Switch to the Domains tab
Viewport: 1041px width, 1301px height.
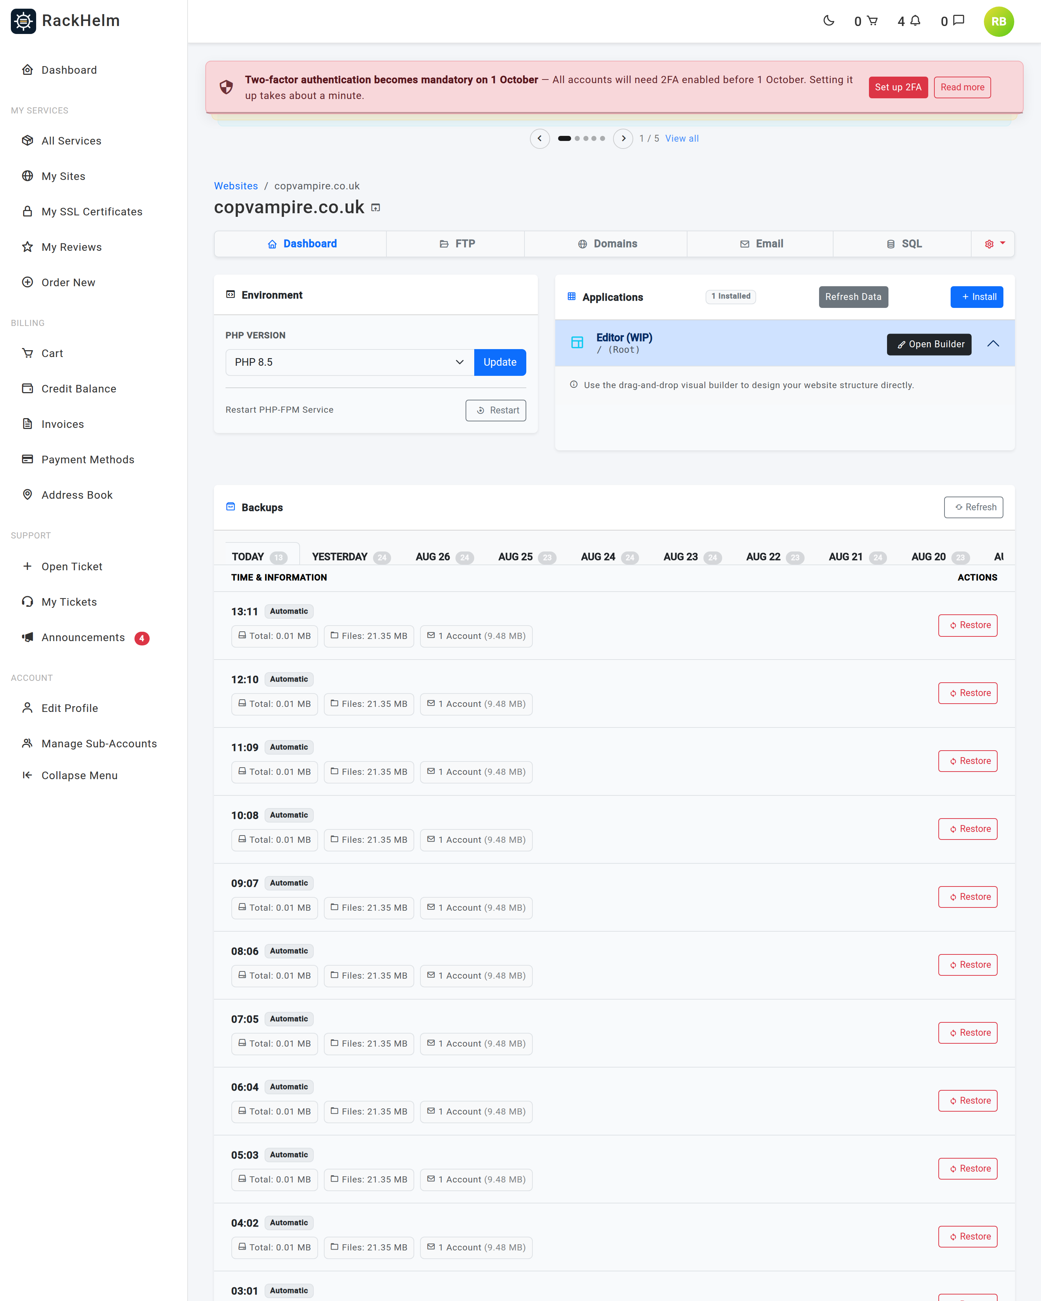point(606,244)
